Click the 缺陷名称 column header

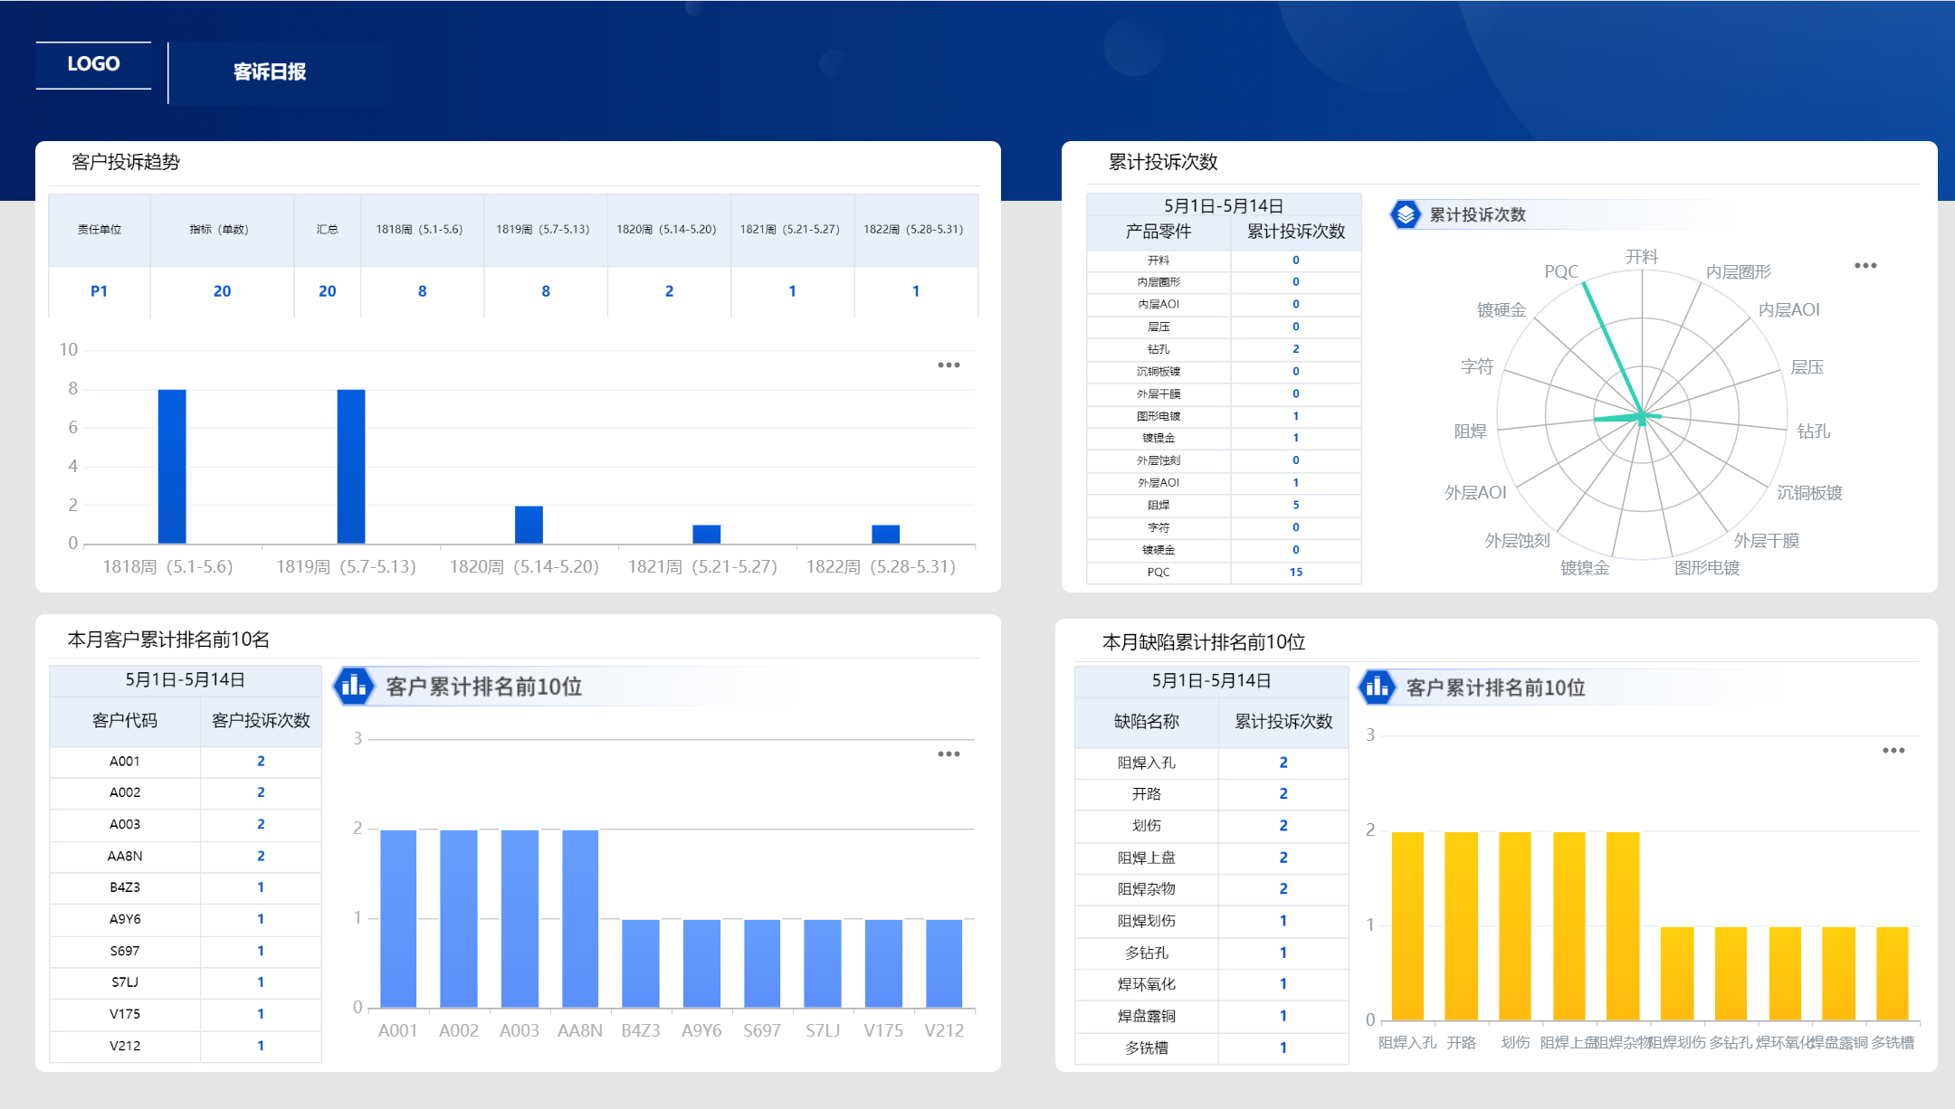(x=1146, y=721)
